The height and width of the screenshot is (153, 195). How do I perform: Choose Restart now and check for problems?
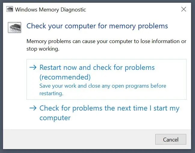pyautogui.click(x=107, y=79)
